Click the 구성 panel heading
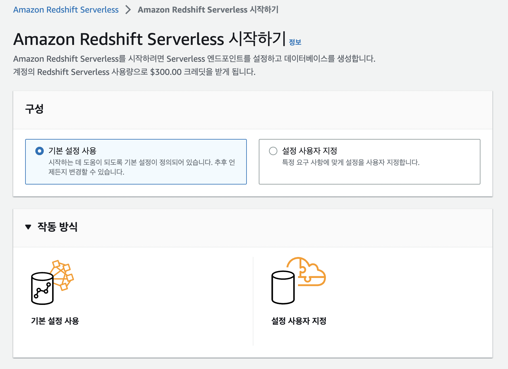 (34, 109)
